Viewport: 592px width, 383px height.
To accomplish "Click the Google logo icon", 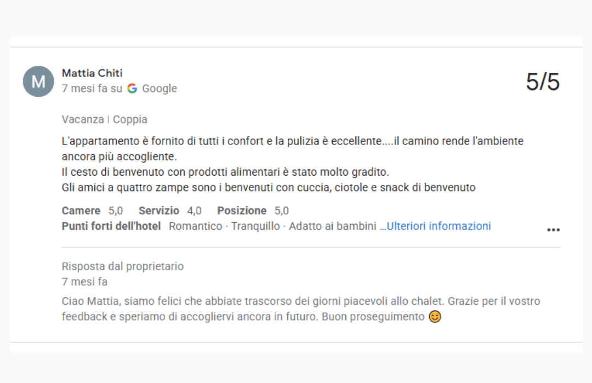I will [132, 89].
